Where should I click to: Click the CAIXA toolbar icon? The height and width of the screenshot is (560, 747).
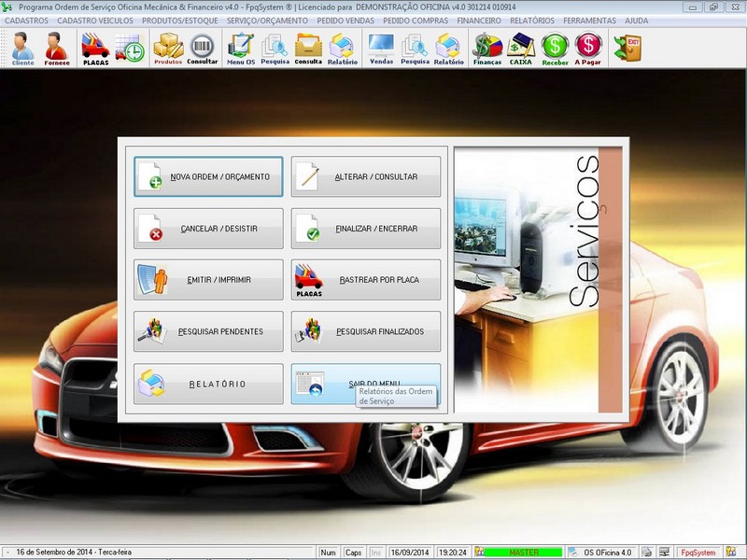click(x=521, y=48)
